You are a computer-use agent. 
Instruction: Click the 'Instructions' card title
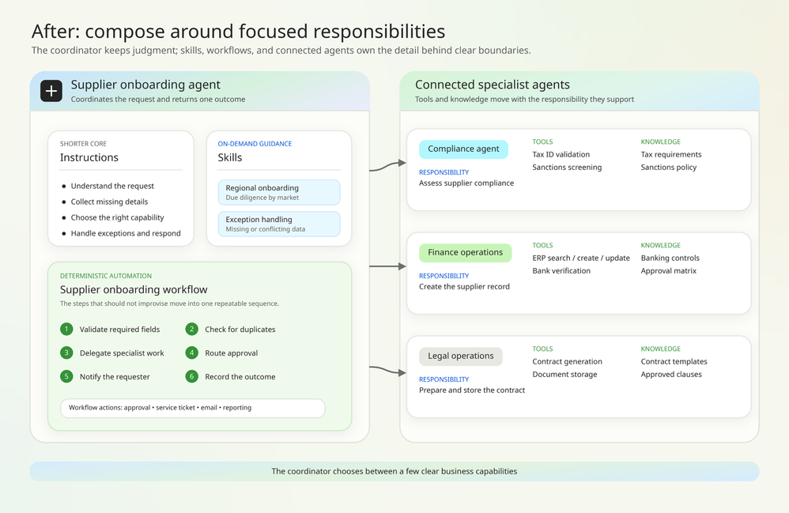pyautogui.click(x=89, y=157)
